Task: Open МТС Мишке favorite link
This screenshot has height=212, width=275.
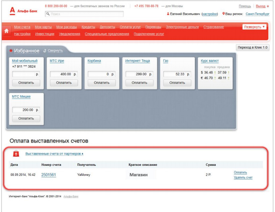Action: (21, 96)
